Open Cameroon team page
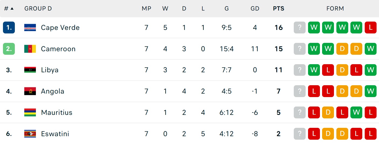The image size is (379, 144). (x=58, y=49)
